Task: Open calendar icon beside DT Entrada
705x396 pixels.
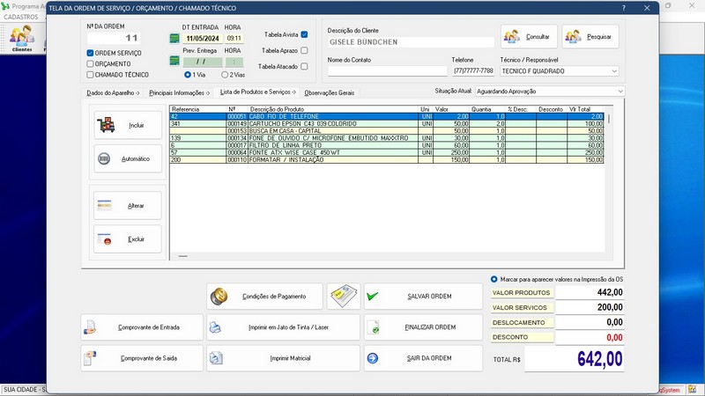Action: (x=174, y=39)
